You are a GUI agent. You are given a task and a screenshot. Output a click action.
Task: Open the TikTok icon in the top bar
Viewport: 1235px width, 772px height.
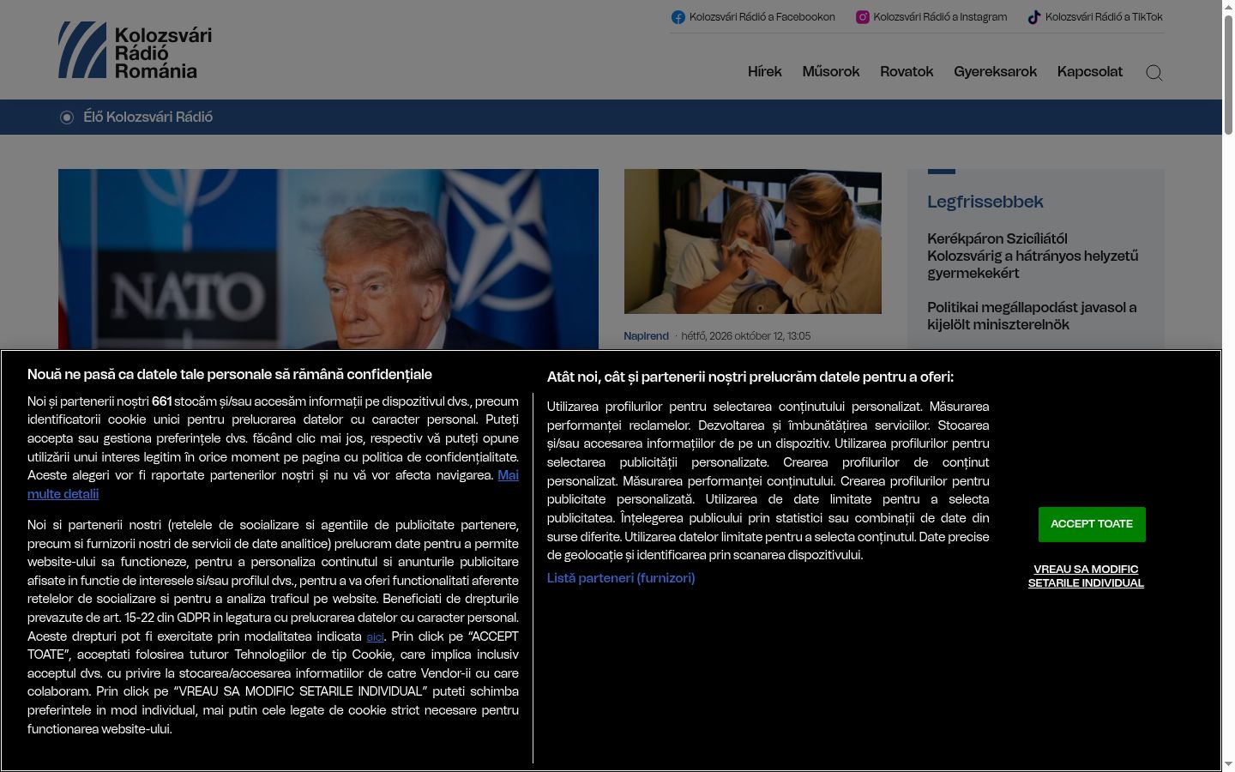[1034, 17]
